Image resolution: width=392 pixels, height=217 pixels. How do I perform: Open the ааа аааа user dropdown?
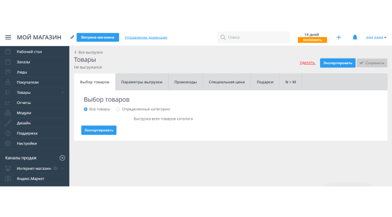click(x=376, y=37)
